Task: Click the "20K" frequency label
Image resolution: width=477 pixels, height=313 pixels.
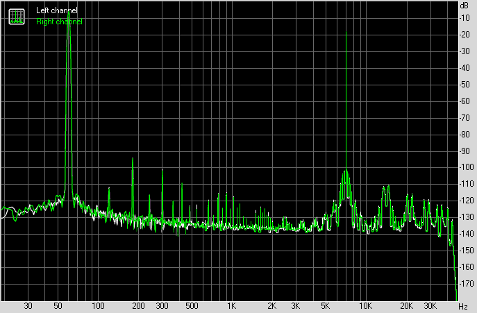Action: 406,305
